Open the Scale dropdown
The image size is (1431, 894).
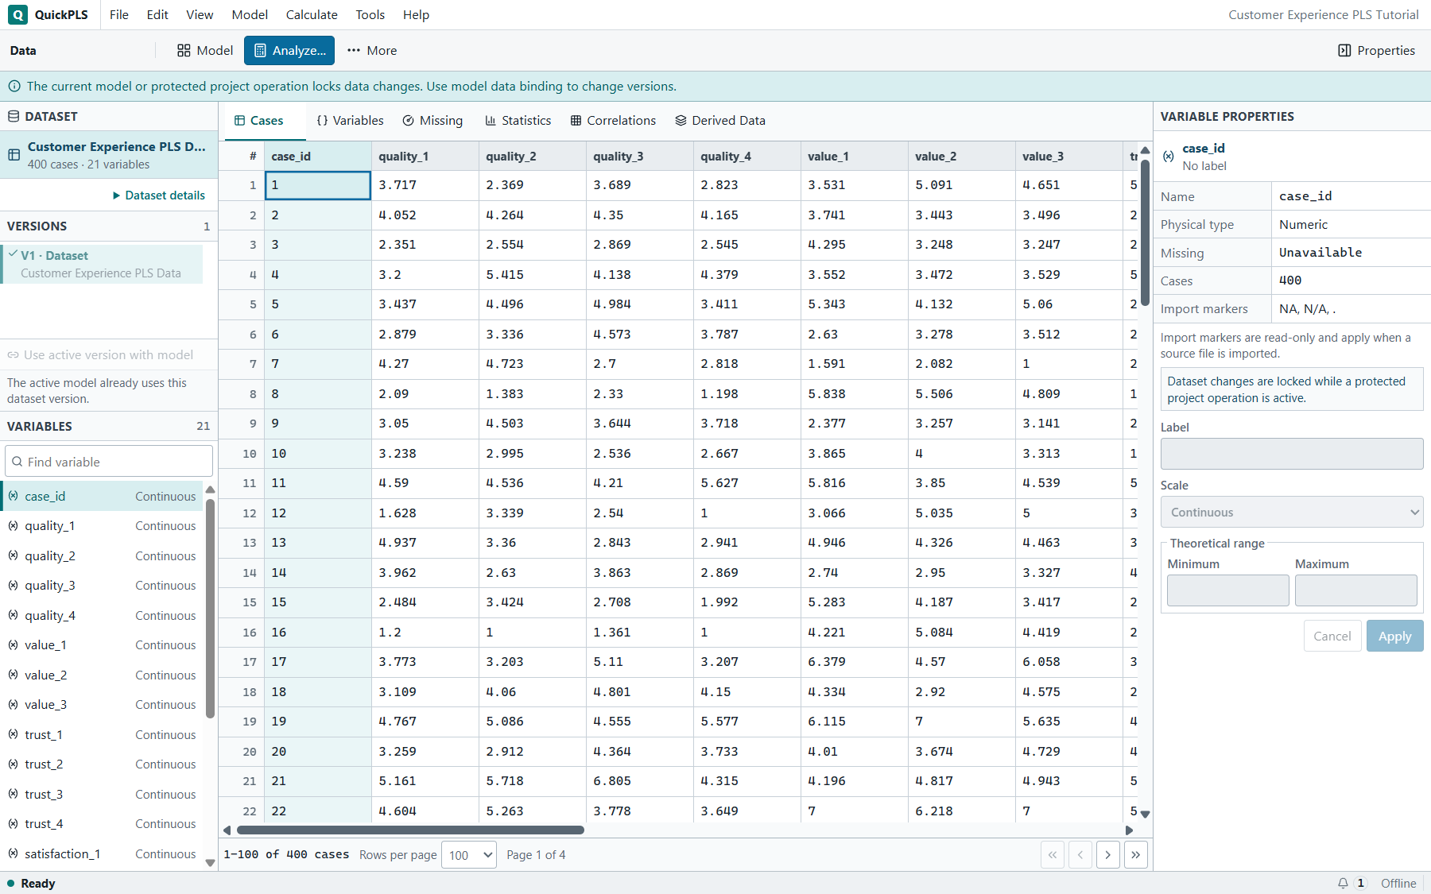1292,513
